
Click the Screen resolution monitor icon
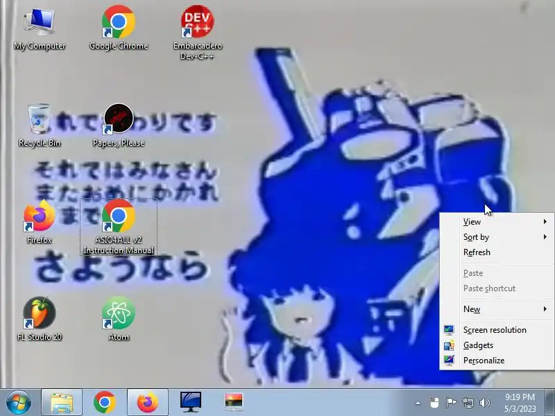click(449, 330)
